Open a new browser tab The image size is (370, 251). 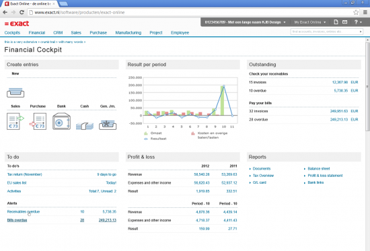[63, 4]
